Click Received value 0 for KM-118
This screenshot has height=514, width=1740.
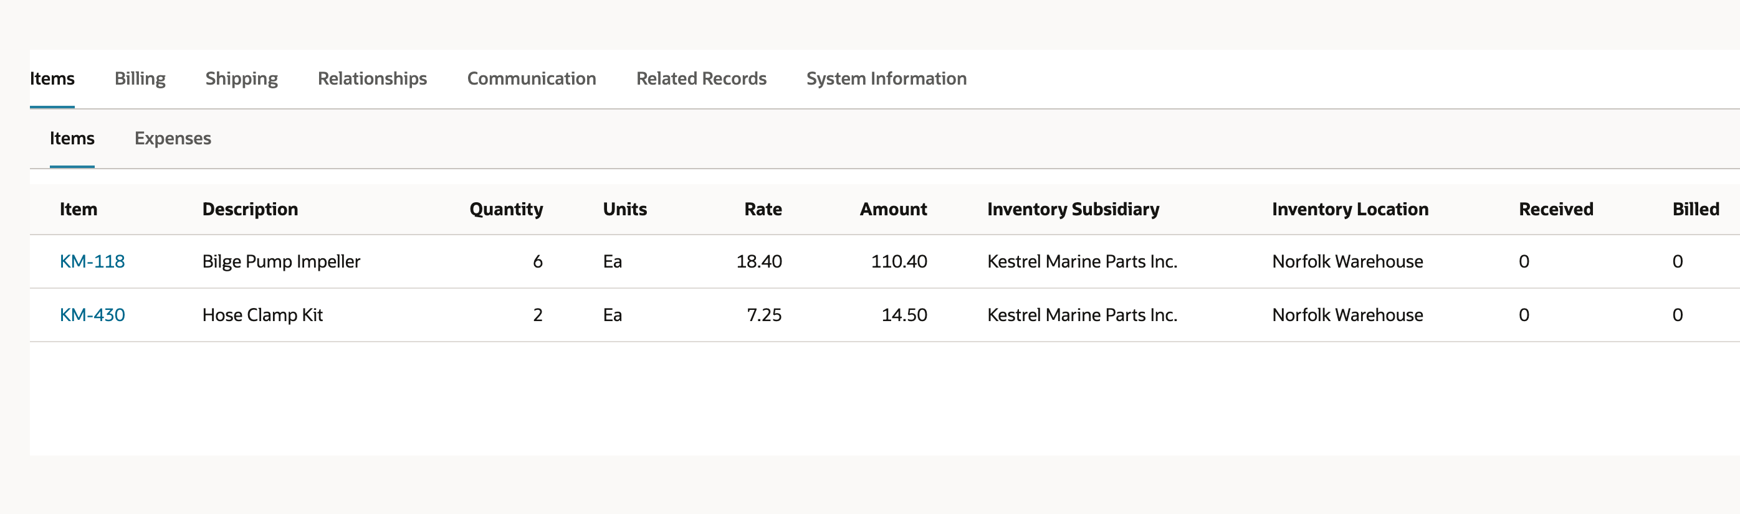(x=1524, y=262)
